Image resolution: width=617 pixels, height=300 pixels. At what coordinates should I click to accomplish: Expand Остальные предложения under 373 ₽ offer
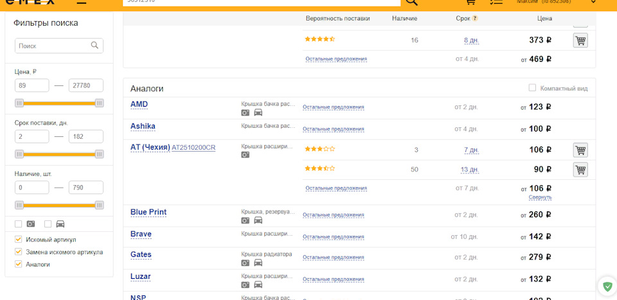point(336,59)
